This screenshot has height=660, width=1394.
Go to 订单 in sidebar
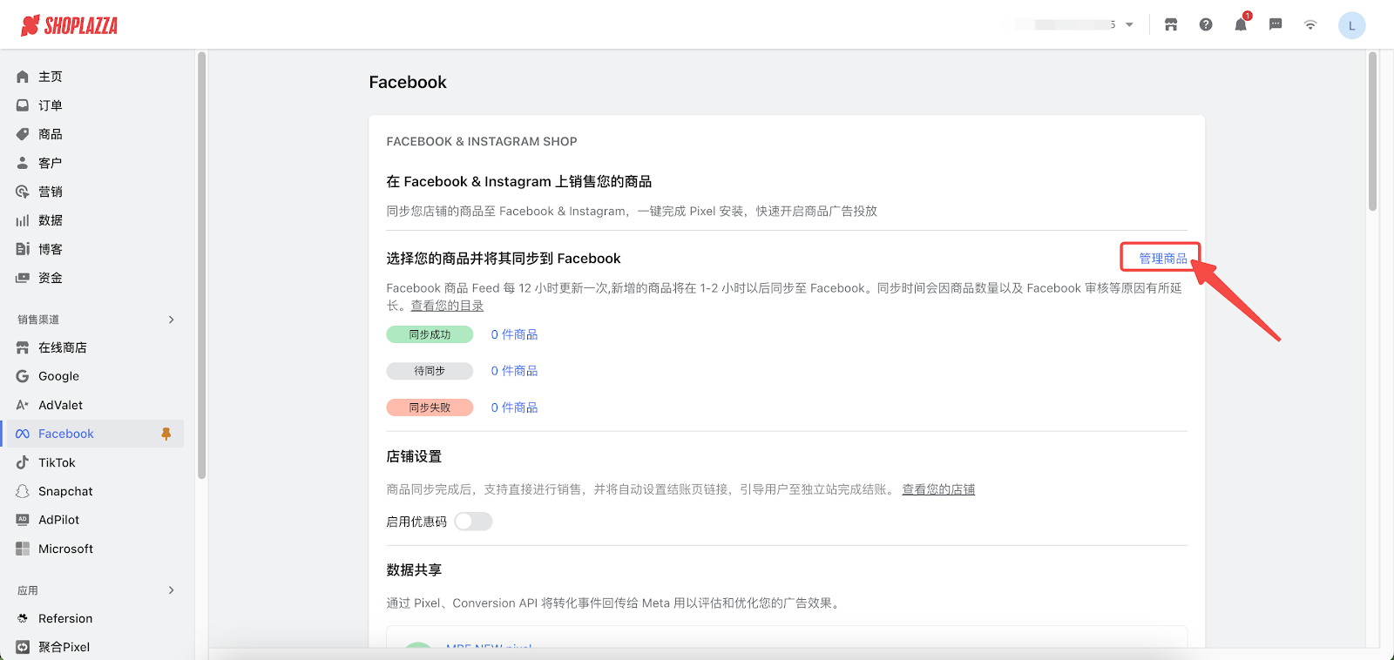51,105
